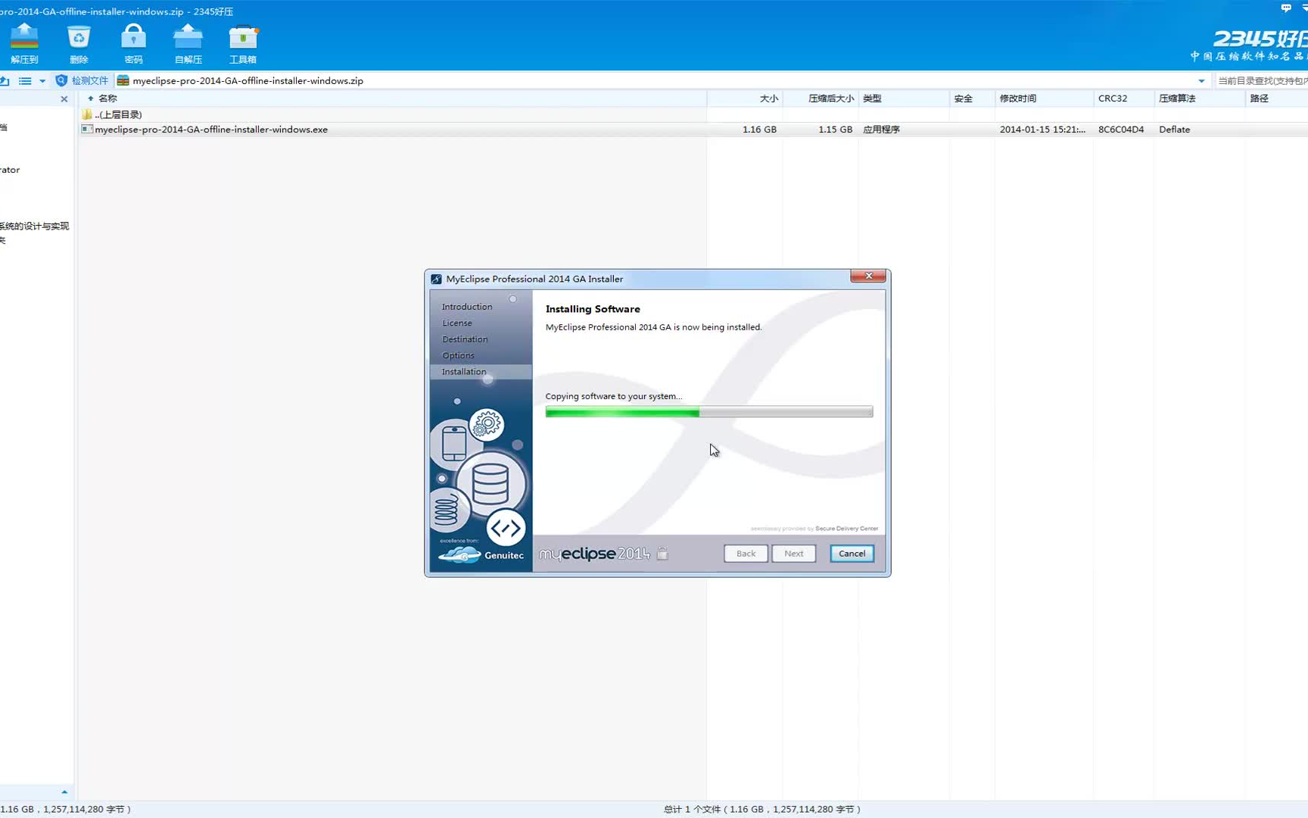Click the installer progress bar
Image resolution: width=1308 pixels, height=818 pixels.
click(x=708, y=412)
